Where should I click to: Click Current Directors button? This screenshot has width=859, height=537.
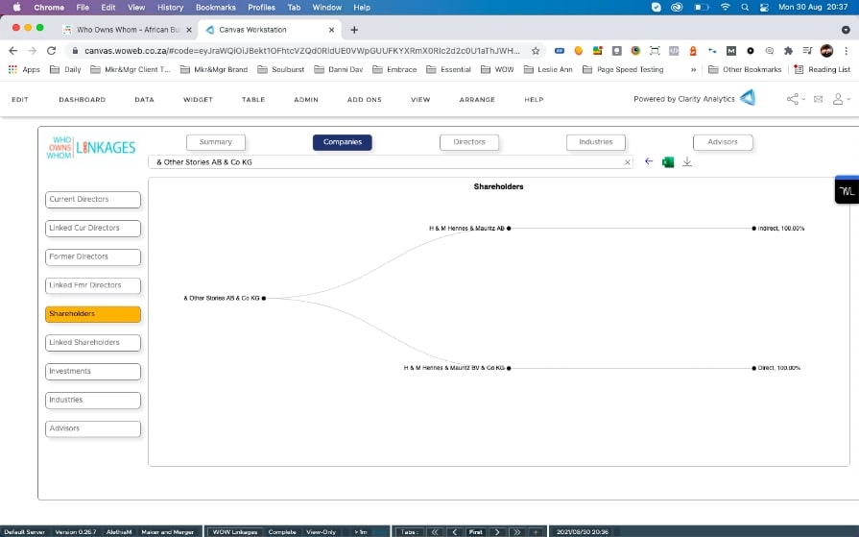93,200
